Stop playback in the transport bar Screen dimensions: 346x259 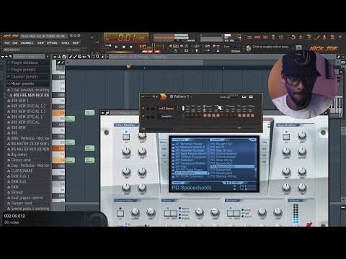point(124,47)
